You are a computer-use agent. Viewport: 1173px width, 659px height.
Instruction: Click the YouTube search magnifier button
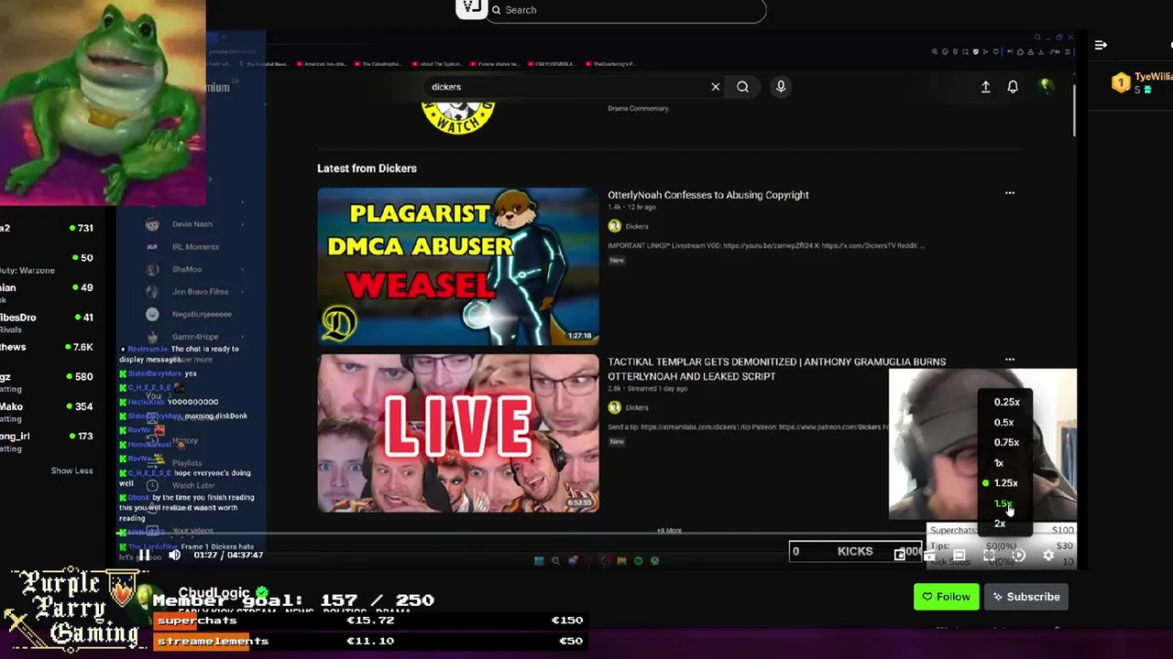point(742,87)
